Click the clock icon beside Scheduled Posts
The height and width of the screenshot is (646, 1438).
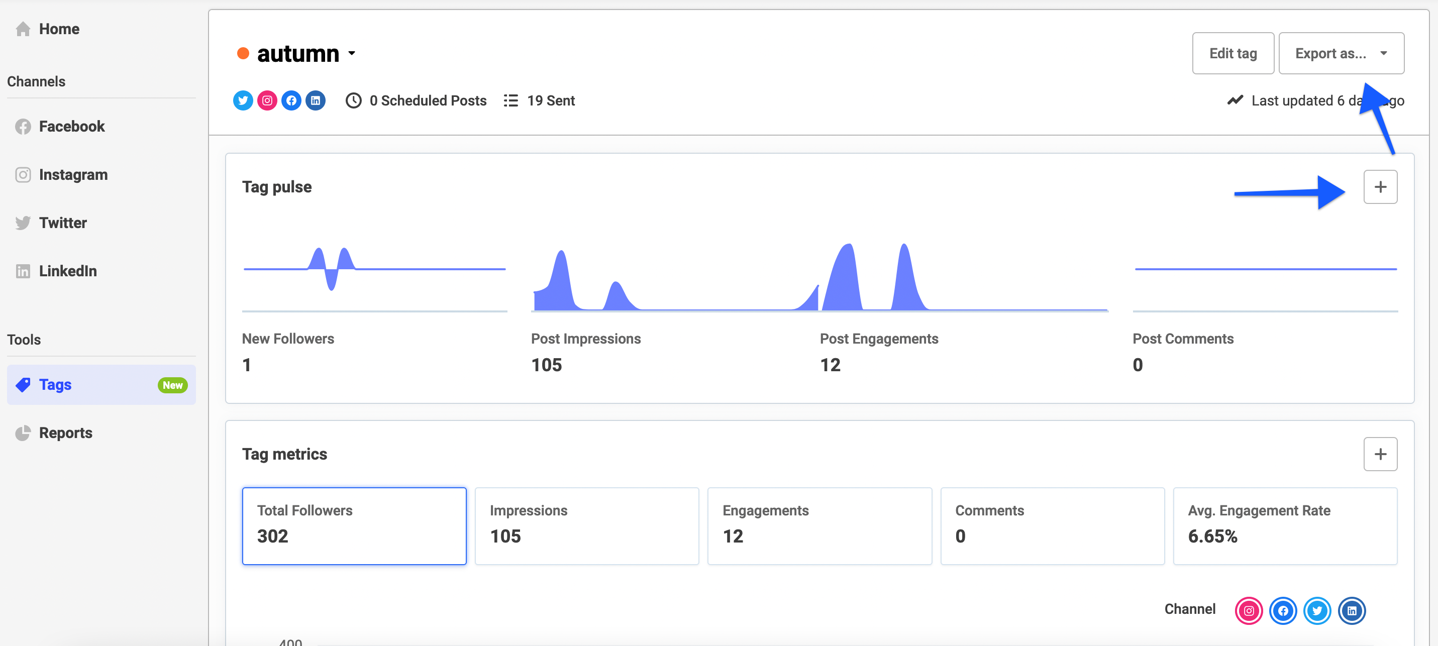point(353,100)
